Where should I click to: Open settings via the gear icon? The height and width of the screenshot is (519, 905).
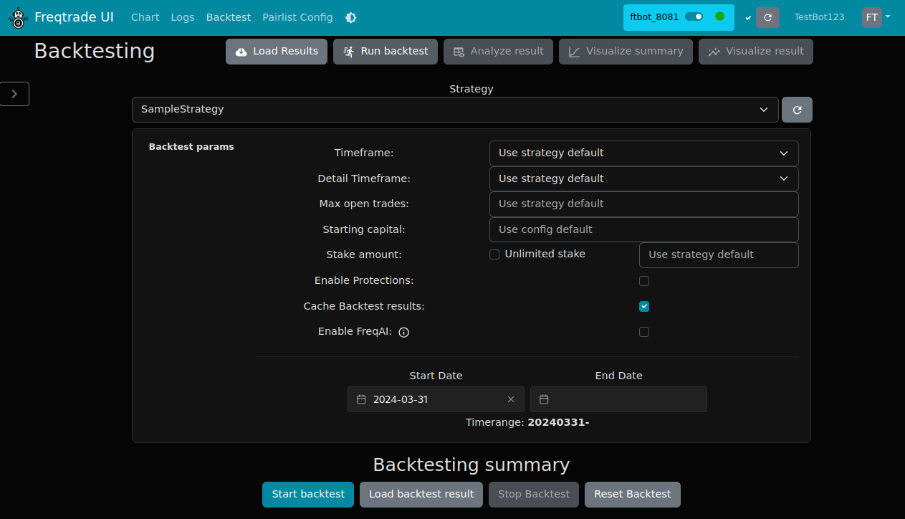coord(350,16)
